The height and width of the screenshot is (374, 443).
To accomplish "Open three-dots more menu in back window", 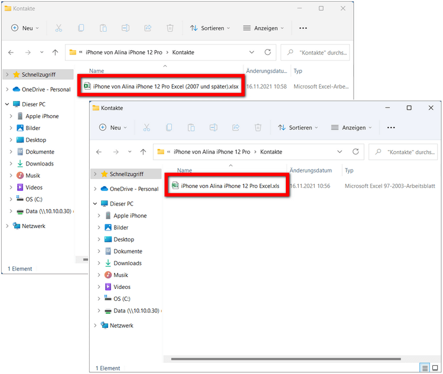I will (303, 28).
